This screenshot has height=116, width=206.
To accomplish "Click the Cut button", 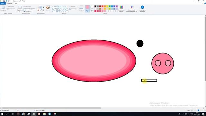I will click(10, 6).
